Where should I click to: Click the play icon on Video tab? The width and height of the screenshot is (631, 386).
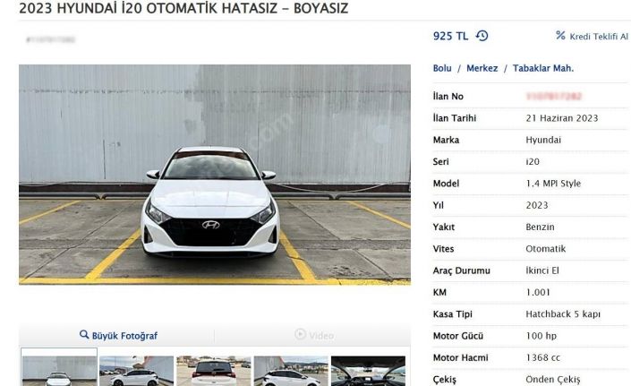300,335
